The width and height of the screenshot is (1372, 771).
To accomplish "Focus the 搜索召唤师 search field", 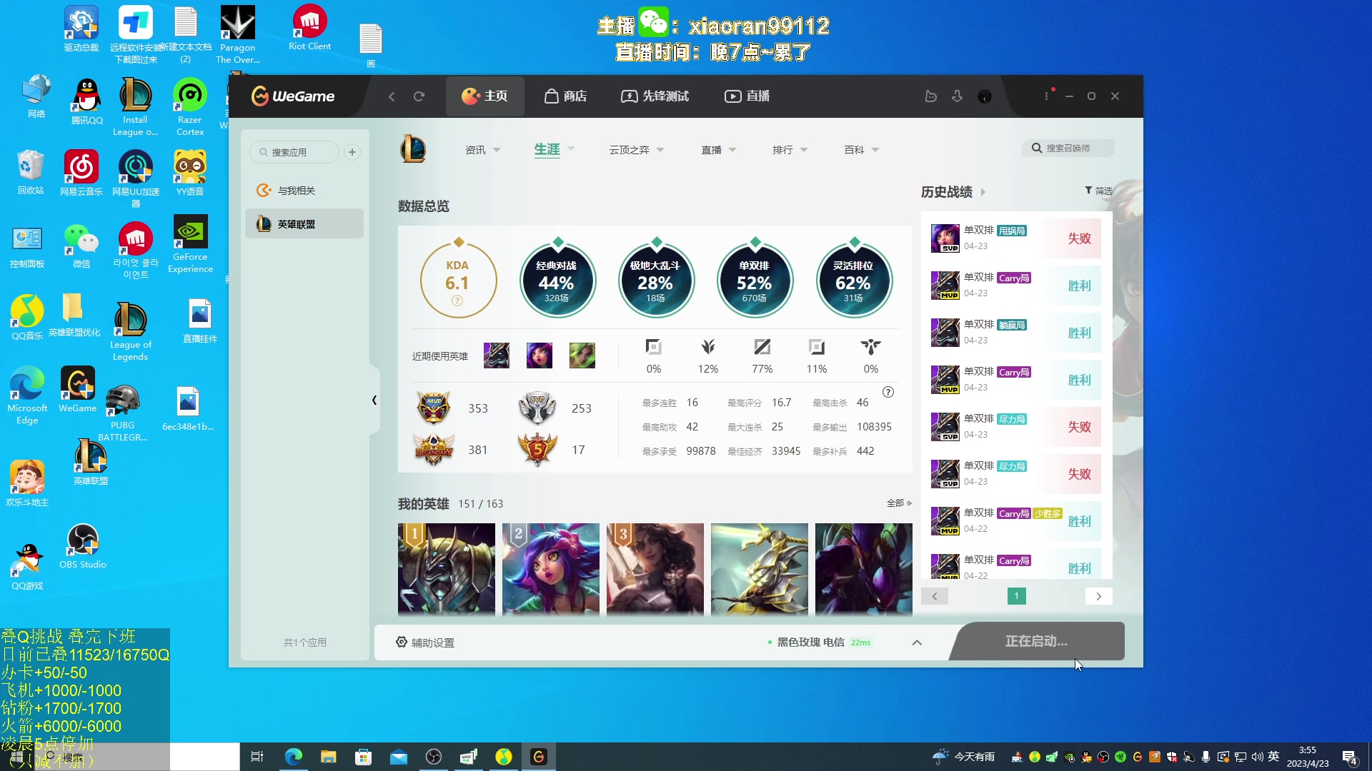I will point(1069,148).
